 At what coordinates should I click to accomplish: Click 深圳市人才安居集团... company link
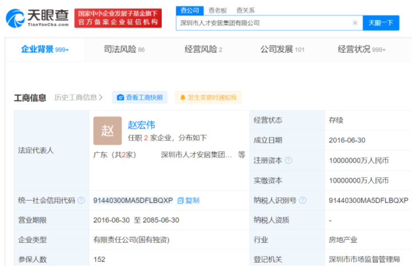pyautogui.click(x=197, y=155)
